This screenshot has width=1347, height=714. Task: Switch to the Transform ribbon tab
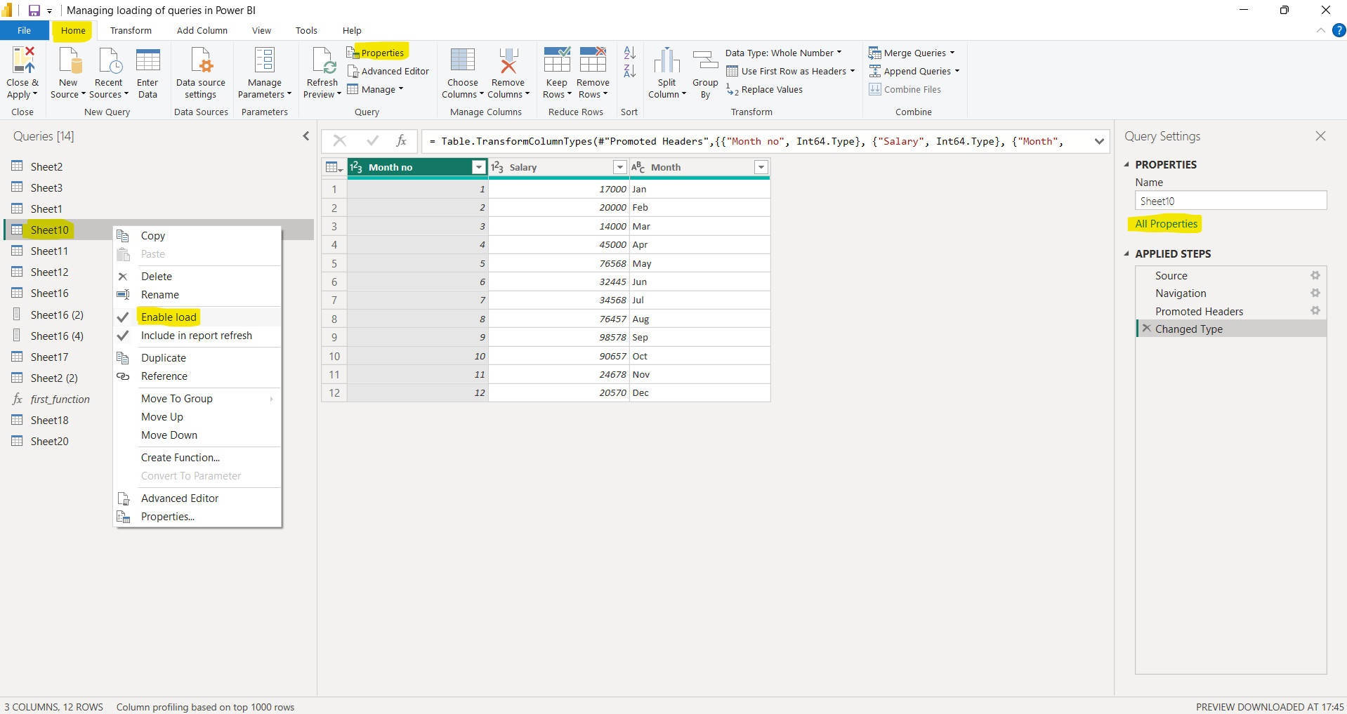[130, 30]
